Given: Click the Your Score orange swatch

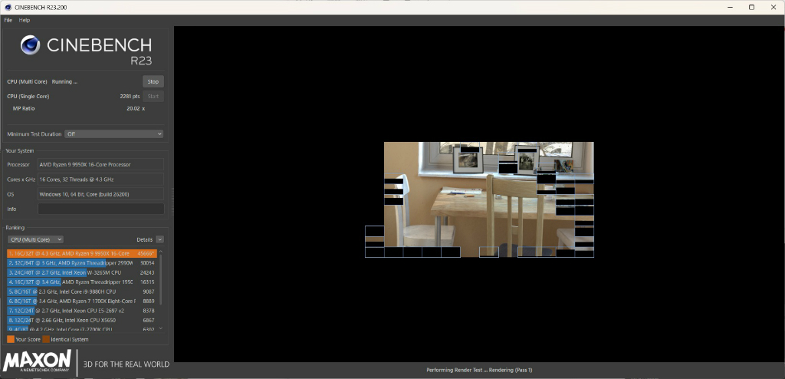Looking at the screenshot, I should (11, 339).
